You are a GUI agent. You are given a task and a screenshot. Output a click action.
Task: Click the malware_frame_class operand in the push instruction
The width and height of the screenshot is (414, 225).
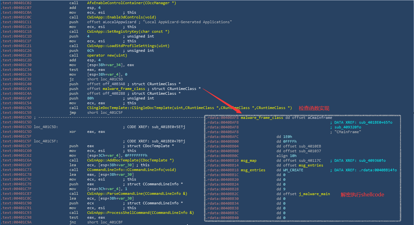click(x=123, y=89)
